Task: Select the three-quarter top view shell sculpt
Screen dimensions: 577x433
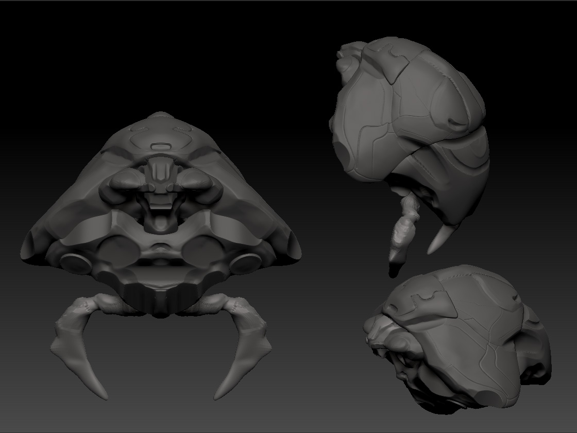Action: click(x=457, y=339)
